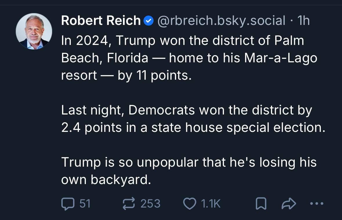Click the 1.1K likes count
This screenshot has height=220, width=342.
(211, 203)
